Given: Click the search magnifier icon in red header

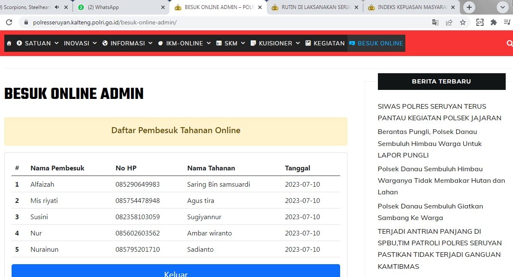Looking at the screenshot, I should [x=510, y=43].
